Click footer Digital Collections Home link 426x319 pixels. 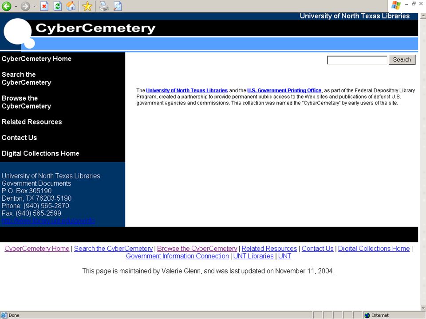tap(374, 249)
